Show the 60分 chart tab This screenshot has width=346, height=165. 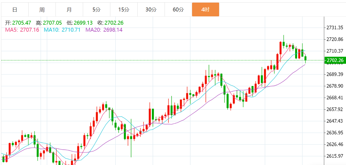pos(178,10)
